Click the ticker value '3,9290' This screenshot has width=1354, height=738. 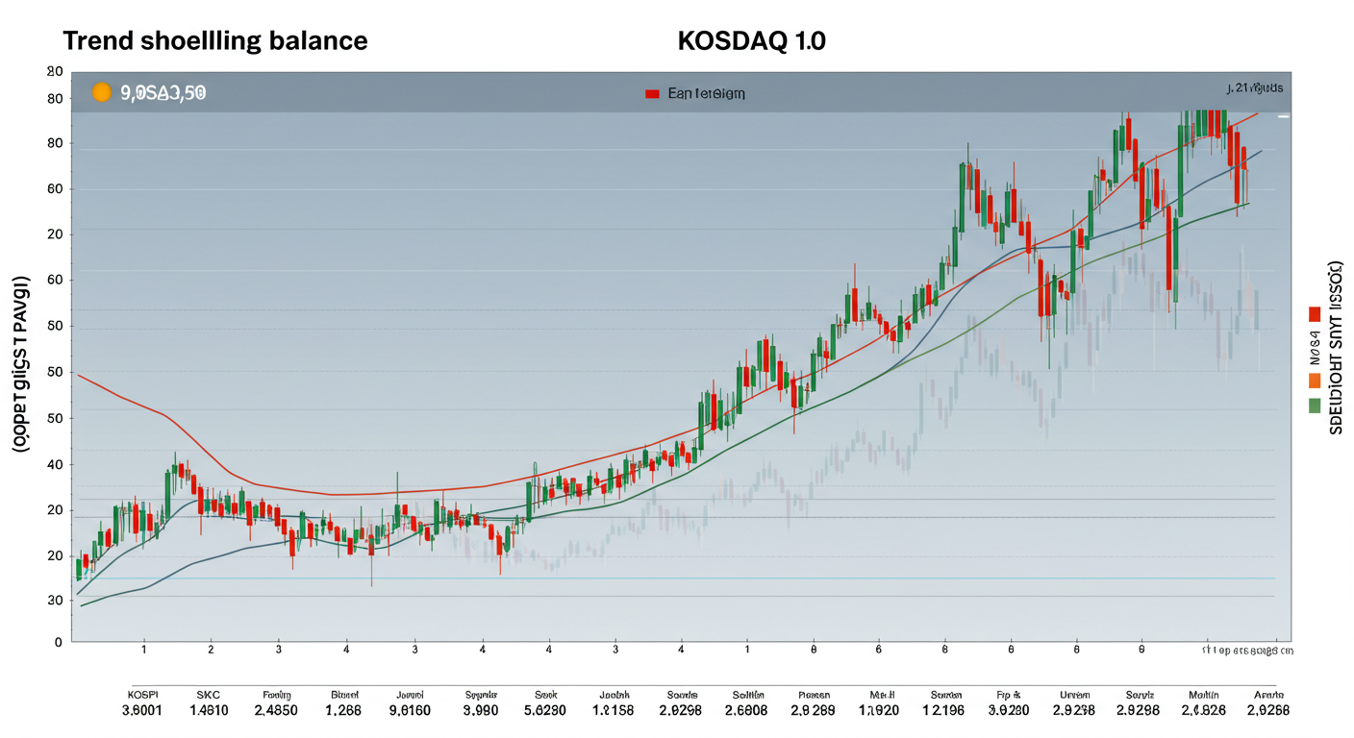1009,712
